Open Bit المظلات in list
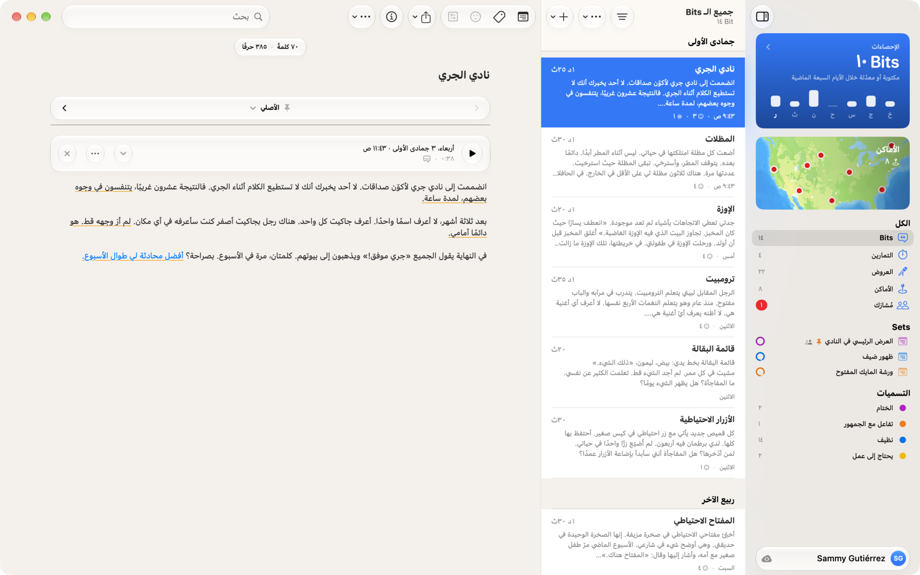 643,162
